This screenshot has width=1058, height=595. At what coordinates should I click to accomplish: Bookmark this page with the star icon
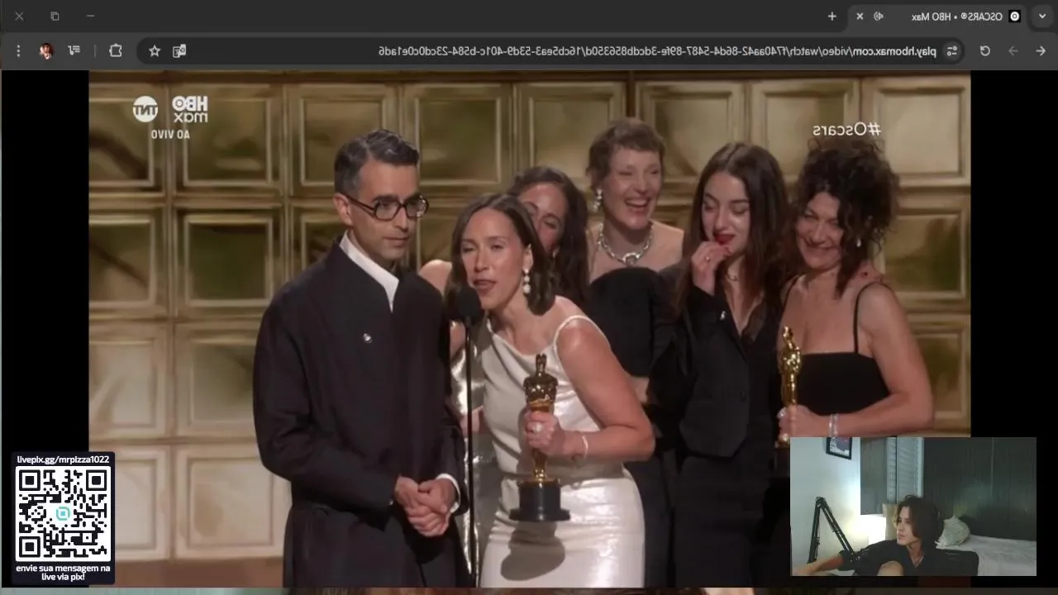coord(155,51)
